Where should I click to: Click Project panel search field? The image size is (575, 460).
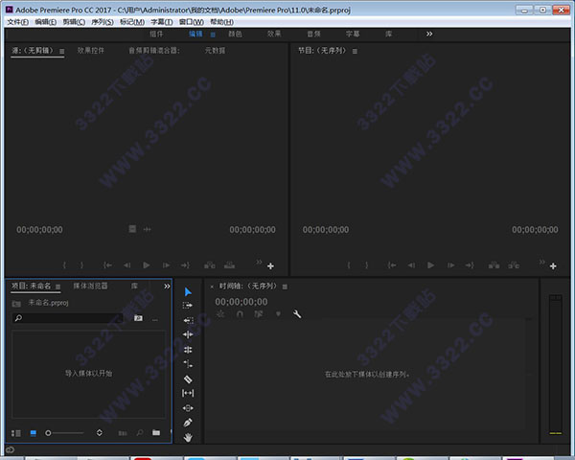coord(70,318)
